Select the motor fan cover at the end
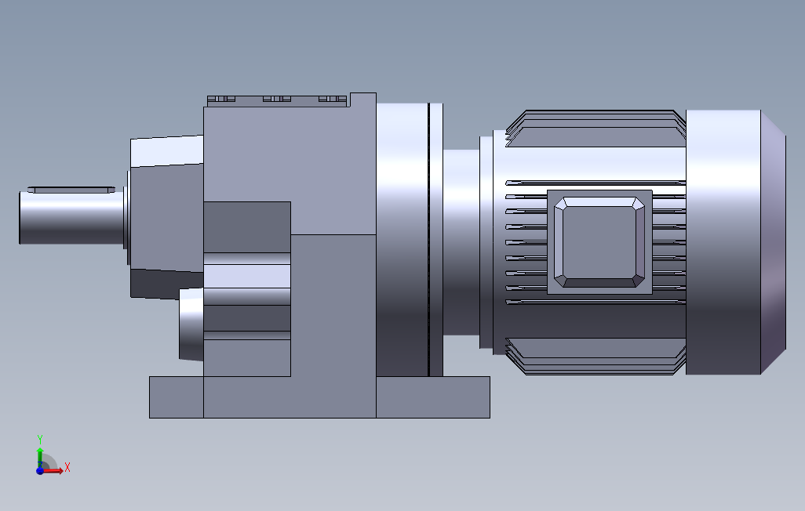805x511 pixels. coord(735,241)
